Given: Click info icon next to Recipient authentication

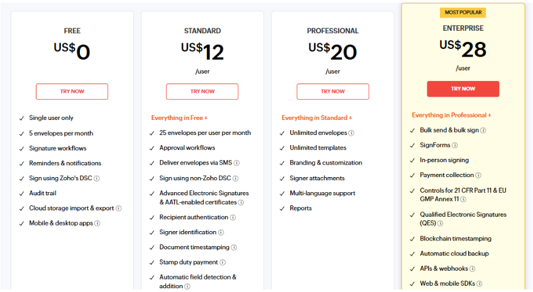Looking at the screenshot, I should pos(233,217).
